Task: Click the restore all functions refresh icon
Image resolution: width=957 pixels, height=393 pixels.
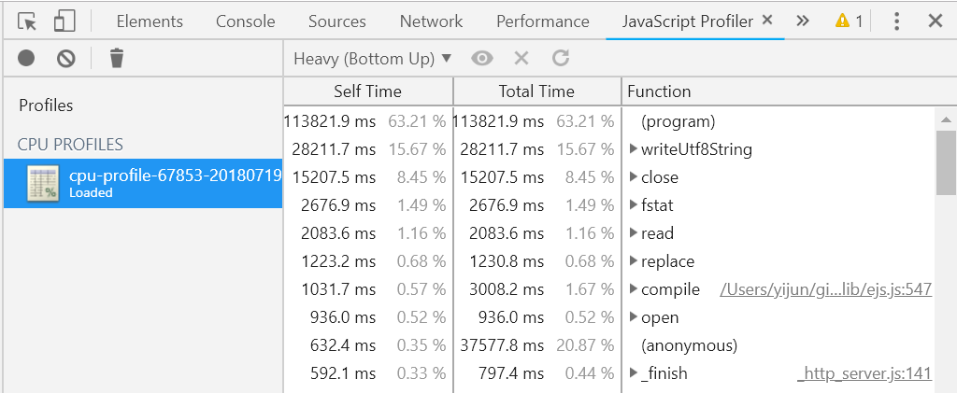Action: [x=561, y=59]
